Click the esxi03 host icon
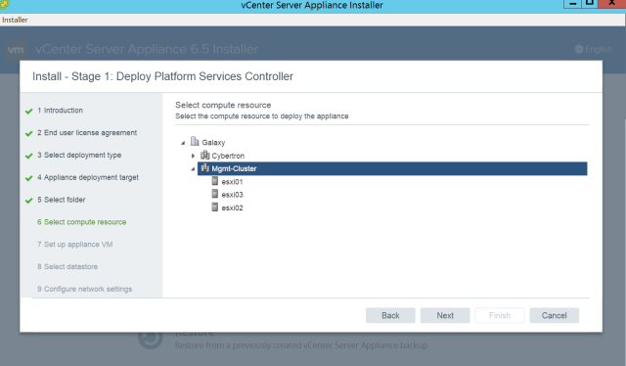This screenshot has height=366, width=626. pyautogui.click(x=215, y=194)
